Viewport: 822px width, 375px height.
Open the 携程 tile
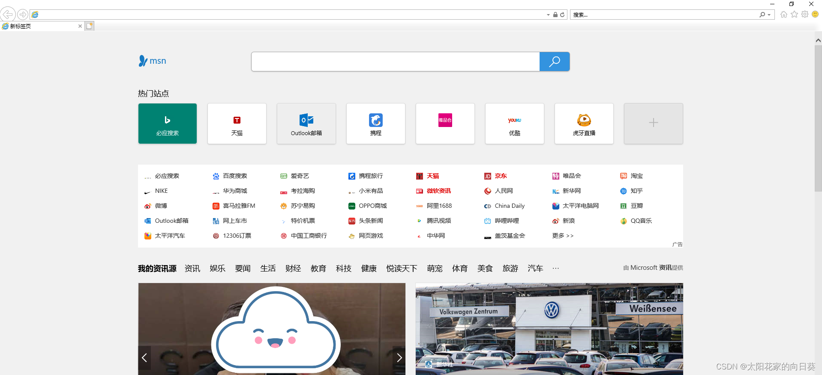376,124
